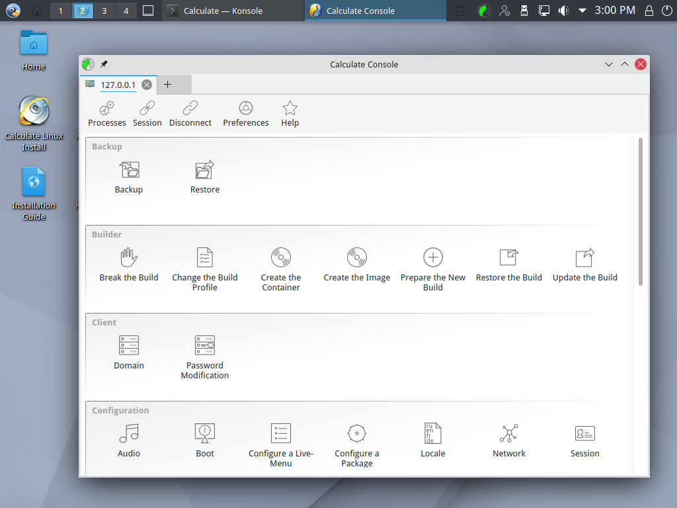Open Change the Build Profile
The height and width of the screenshot is (508, 677).
205,270
